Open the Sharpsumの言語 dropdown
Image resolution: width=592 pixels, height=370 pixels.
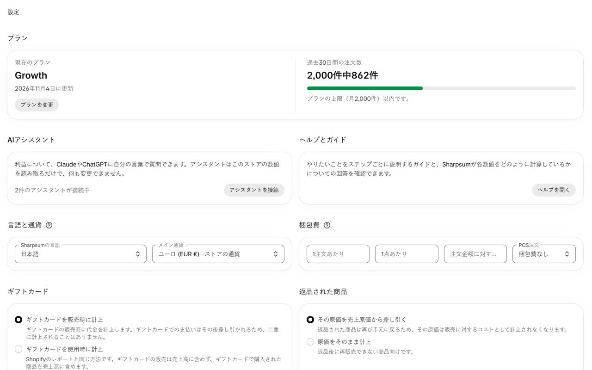[x=80, y=254]
